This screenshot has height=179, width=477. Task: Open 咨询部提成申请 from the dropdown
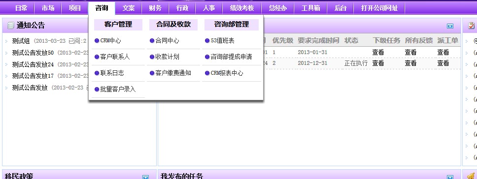(232, 57)
